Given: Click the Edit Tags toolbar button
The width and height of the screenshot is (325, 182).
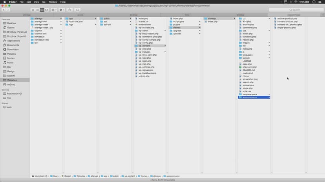Looking at the screenshot, I should coord(77,10).
